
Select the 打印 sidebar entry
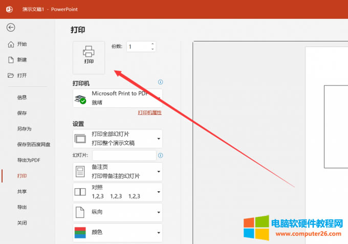tap(21, 176)
